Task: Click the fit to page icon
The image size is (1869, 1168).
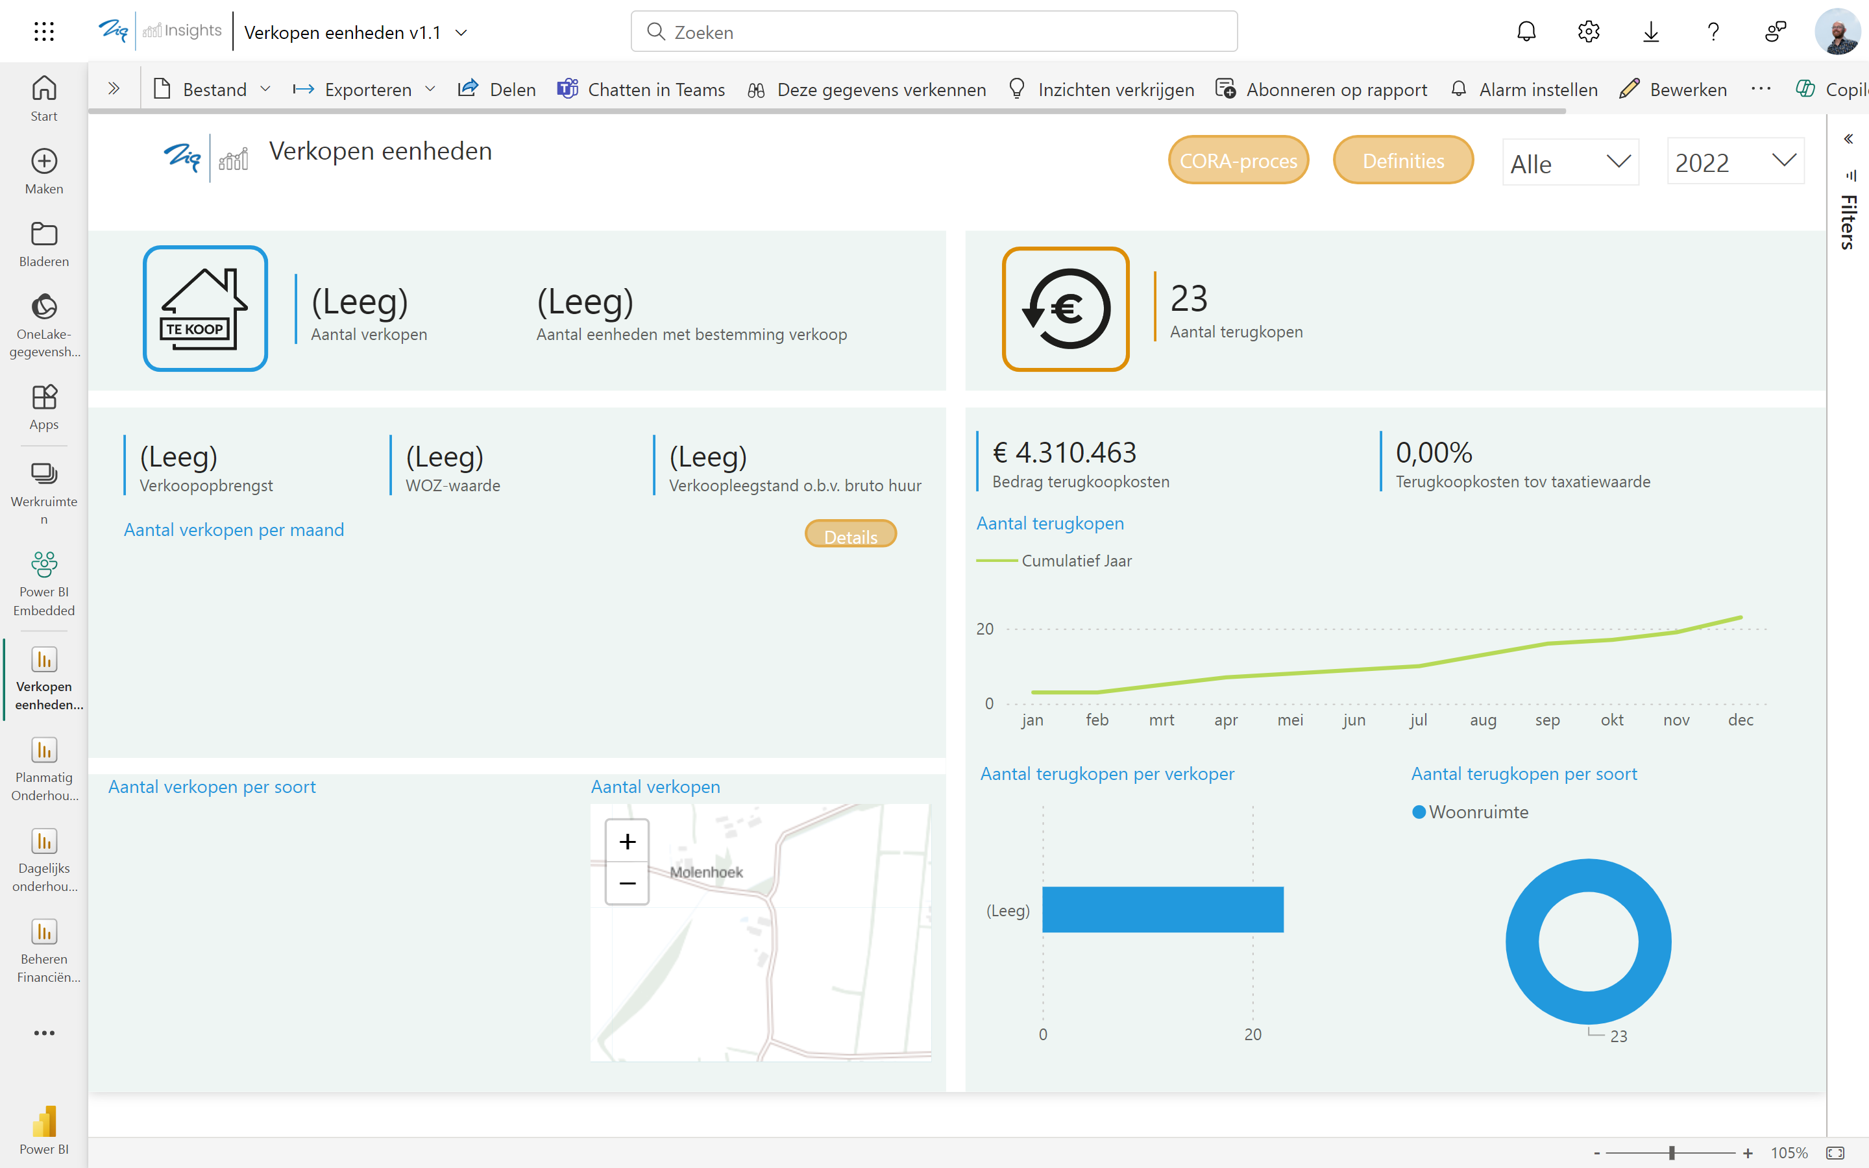Action: click(1835, 1152)
